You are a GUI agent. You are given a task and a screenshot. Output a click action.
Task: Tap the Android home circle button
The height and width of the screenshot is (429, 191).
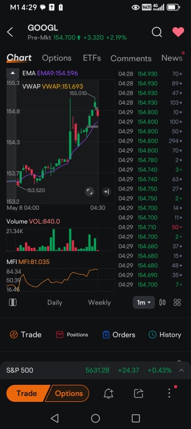(x=95, y=418)
